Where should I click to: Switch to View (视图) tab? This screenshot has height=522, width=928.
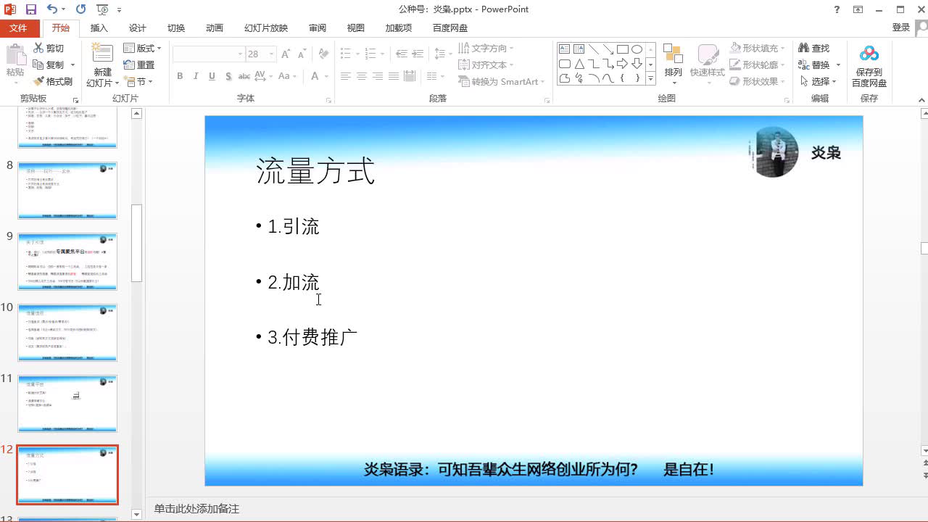pos(355,28)
